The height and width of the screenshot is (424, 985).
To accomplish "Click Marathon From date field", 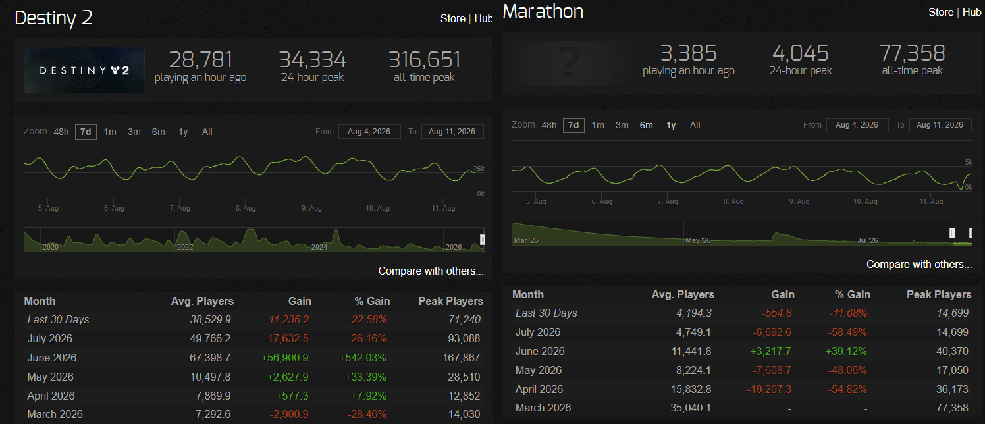I will 857,125.
